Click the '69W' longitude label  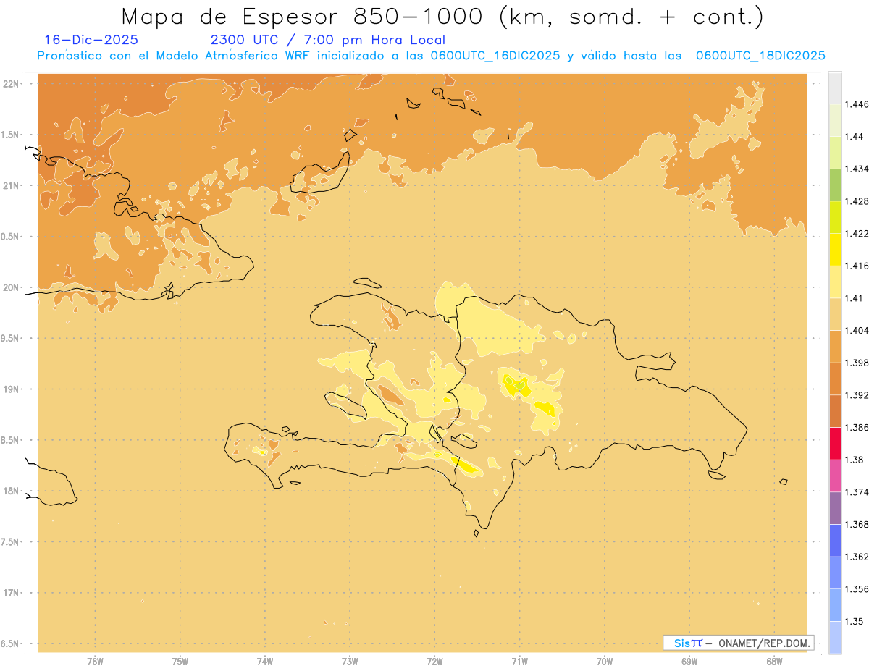(689, 661)
